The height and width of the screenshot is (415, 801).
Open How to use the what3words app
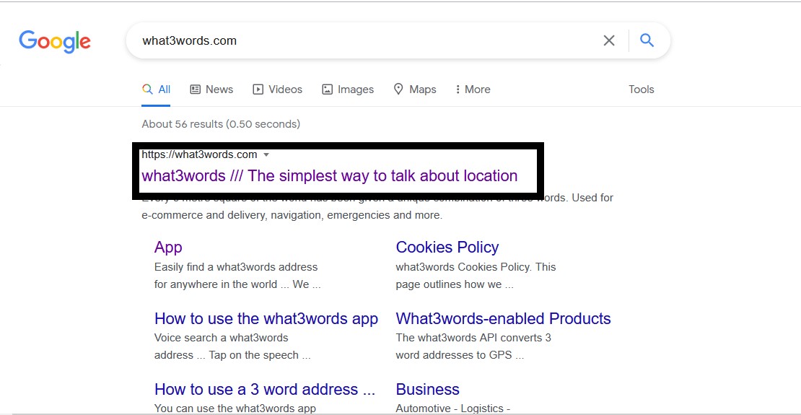point(266,318)
